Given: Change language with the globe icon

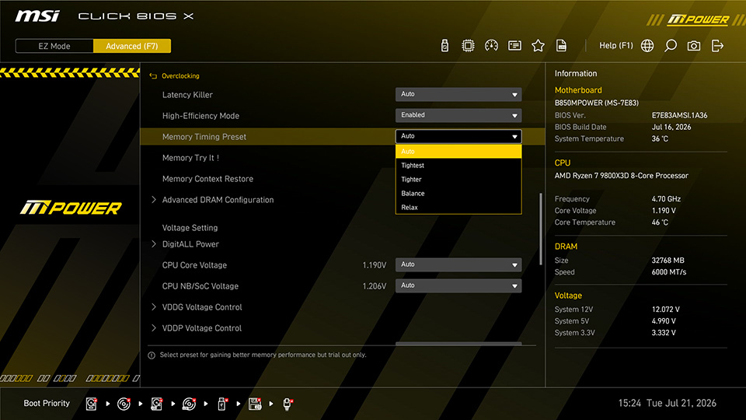Looking at the screenshot, I should pyautogui.click(x=647, y=46).
